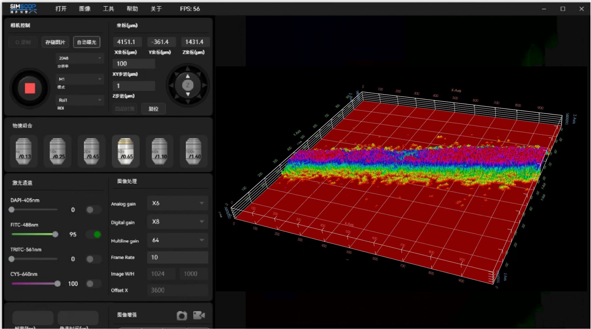This screenshot has width=591, height=329.
Task: Click the red stop recording button
Action: click(30, 88)
